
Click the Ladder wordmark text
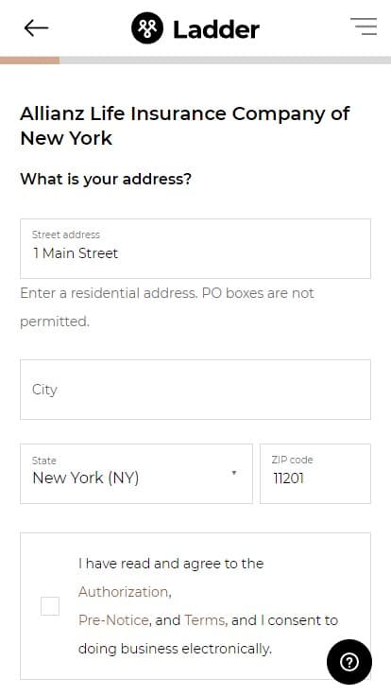coord(216,29)
